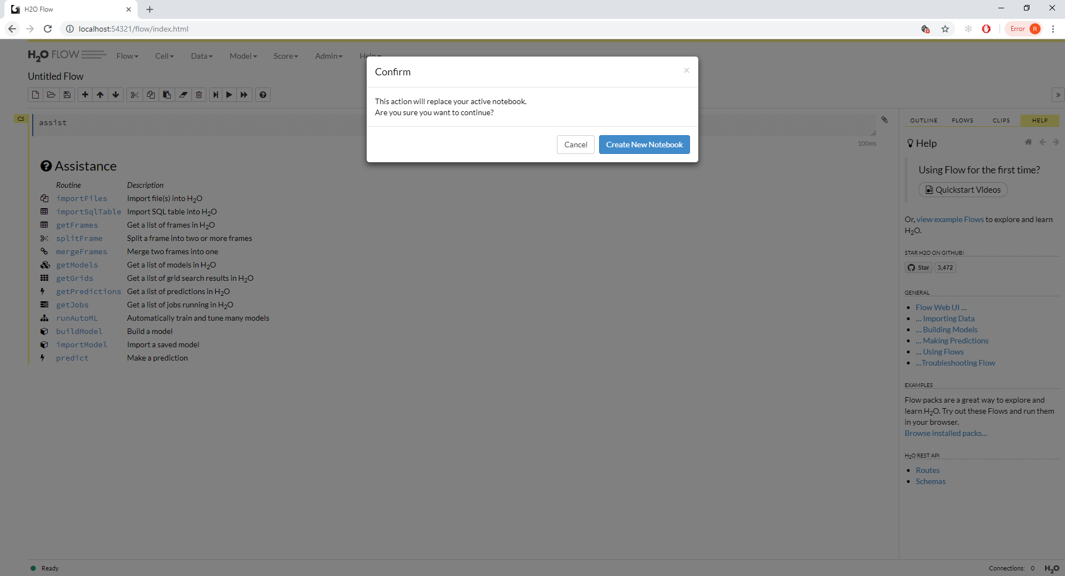The height and width of the screenshot is (576, 1065).
Task: Click the runAutoML routine
Action: point(77,318)
